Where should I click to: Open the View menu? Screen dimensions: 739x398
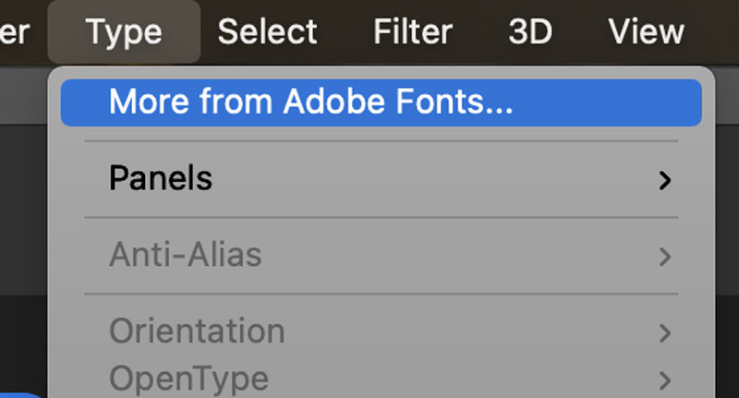pos(646,32)
